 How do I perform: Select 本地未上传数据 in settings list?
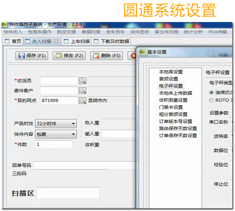[x=176, y=93]
